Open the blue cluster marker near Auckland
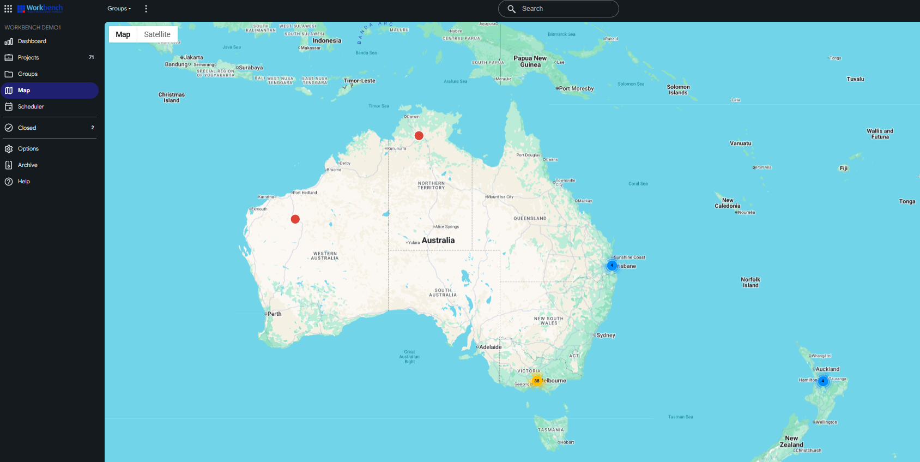The height and width of the screenshot is (462, 920). [x=823, y=381]
